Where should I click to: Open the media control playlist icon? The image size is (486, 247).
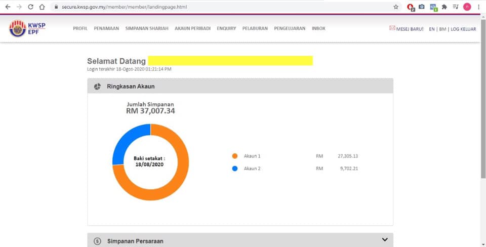[455, 7]
